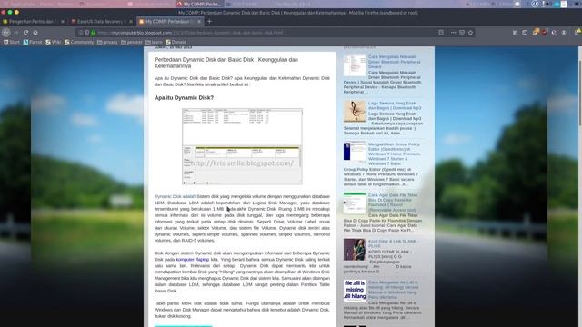This screenshot has width=582, height=327.
Task: Open the Dynamic Disk adalah link
Action: click(x=175, y=196)
